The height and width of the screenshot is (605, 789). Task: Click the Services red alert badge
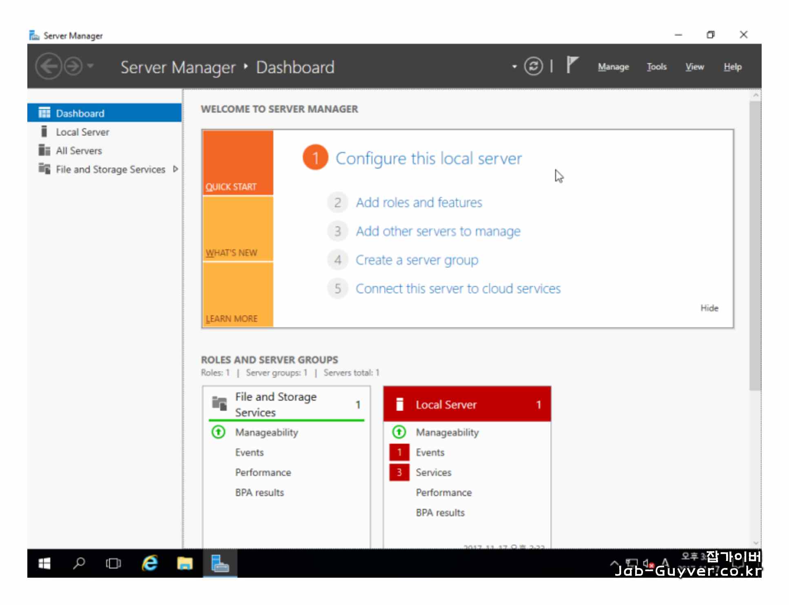(x=399, y=472)
